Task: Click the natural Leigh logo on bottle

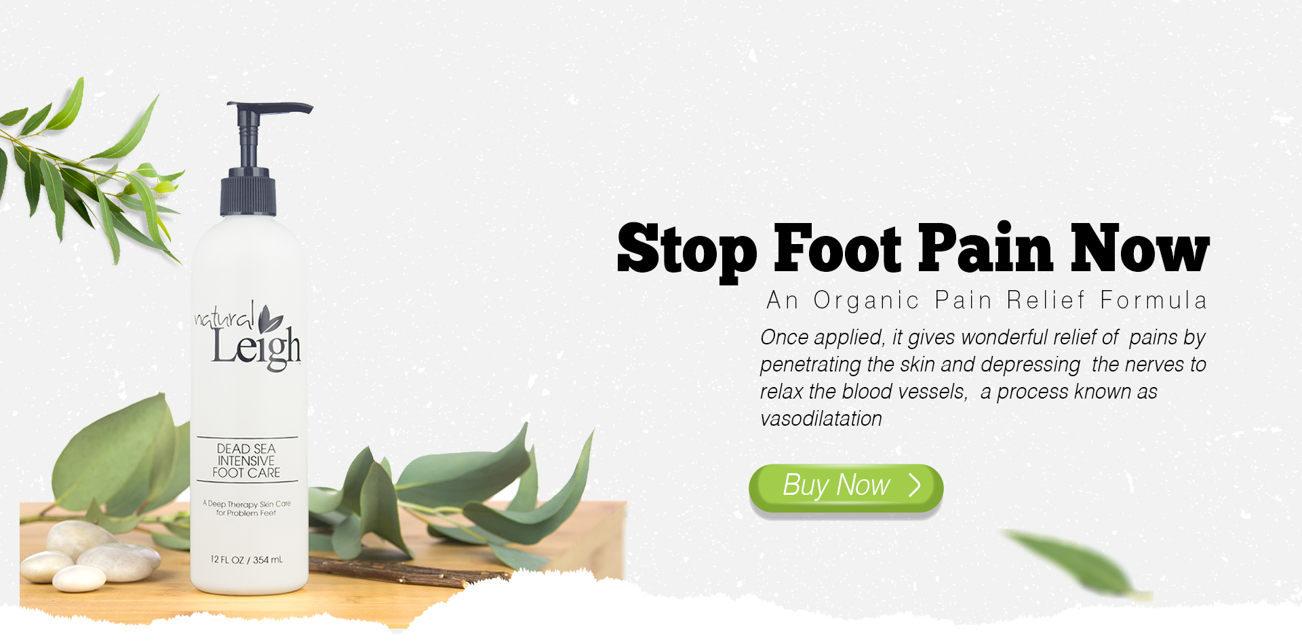Action: click(x=248, y=336)
